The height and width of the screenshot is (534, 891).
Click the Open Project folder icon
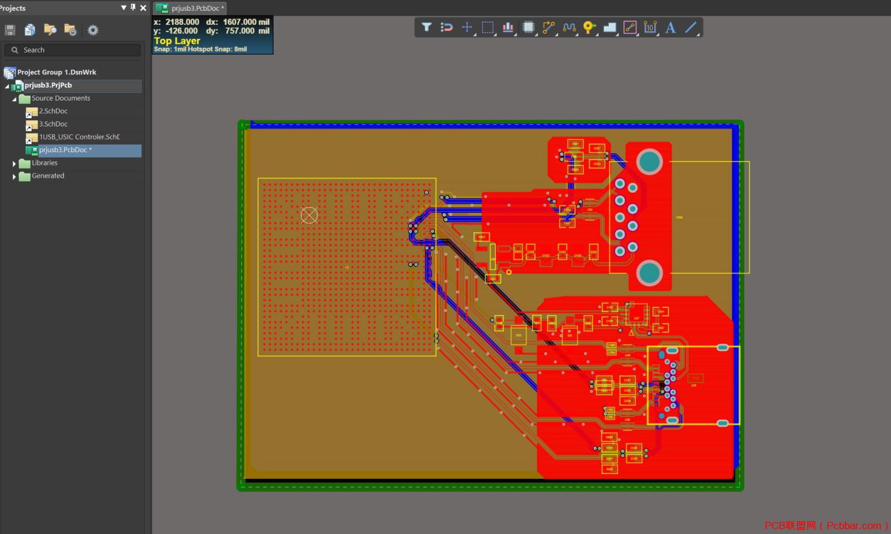pos(50,30)
